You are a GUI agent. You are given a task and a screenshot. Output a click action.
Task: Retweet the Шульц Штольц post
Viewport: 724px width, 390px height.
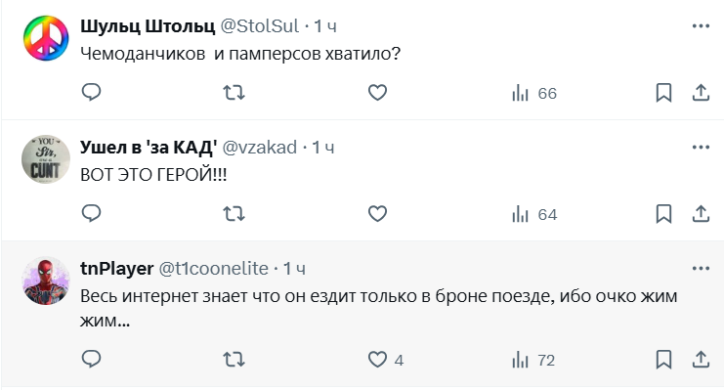coord(234,93)
